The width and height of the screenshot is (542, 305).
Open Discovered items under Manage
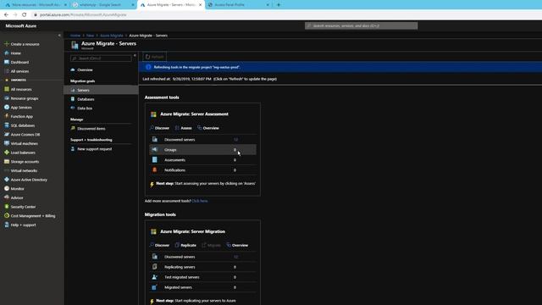pyautogui.click(x=91, y=129)
